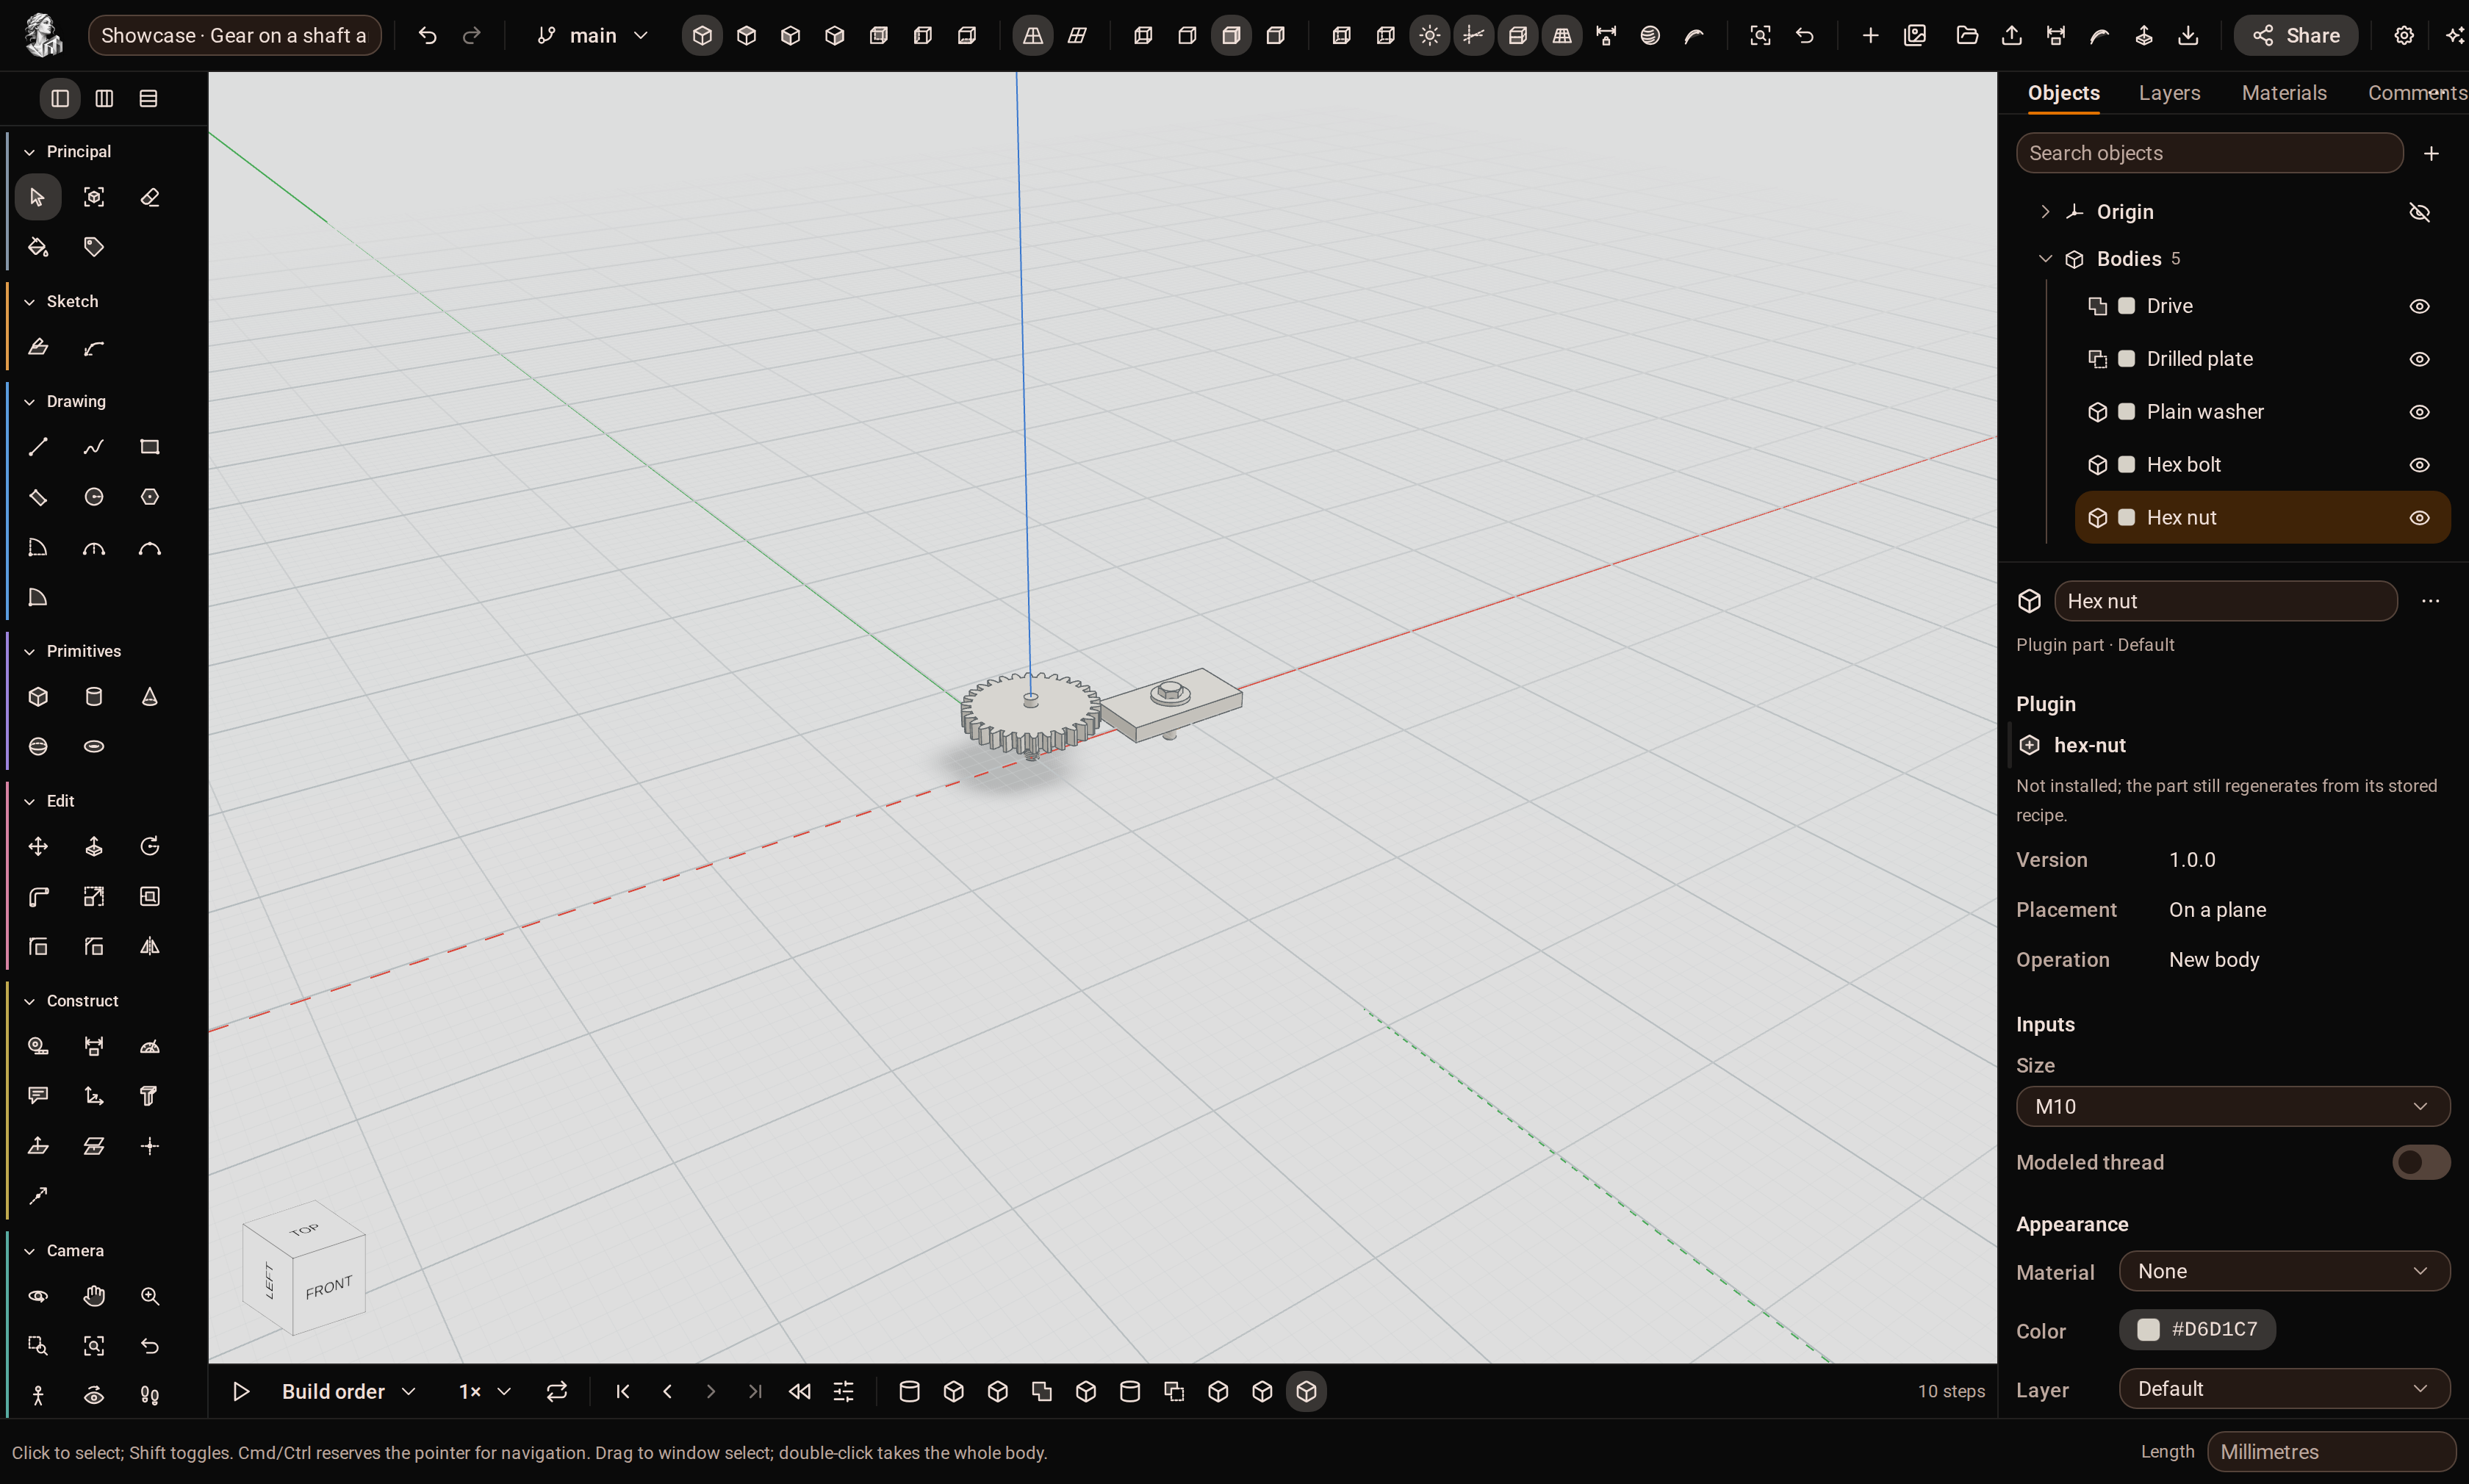Image resolution: width=2469 pixels, height=1484 pixels.
Task: Add a Sphere primitive
Action: point(38,747)
